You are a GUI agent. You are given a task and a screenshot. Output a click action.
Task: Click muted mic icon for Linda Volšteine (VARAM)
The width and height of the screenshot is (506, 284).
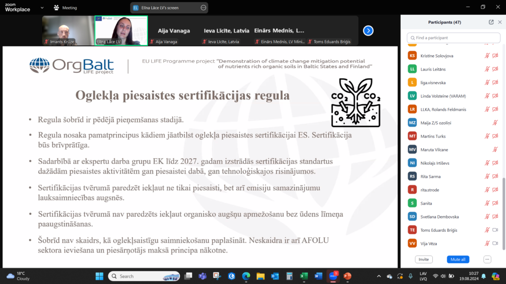[487, 96]
